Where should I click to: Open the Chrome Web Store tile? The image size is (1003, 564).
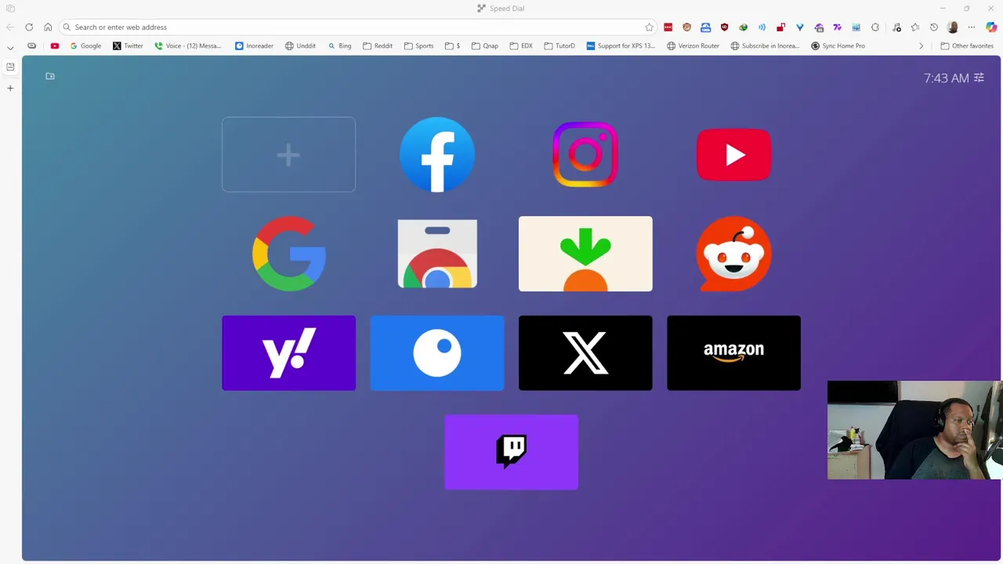point(437,254)
